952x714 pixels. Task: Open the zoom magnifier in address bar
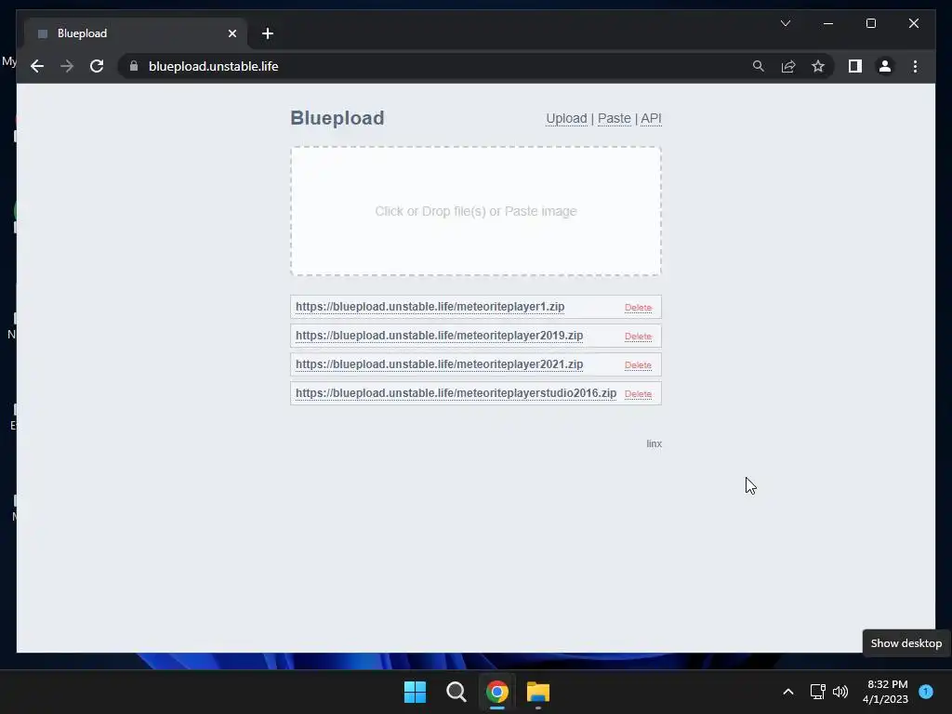click(x=759, y=66)
